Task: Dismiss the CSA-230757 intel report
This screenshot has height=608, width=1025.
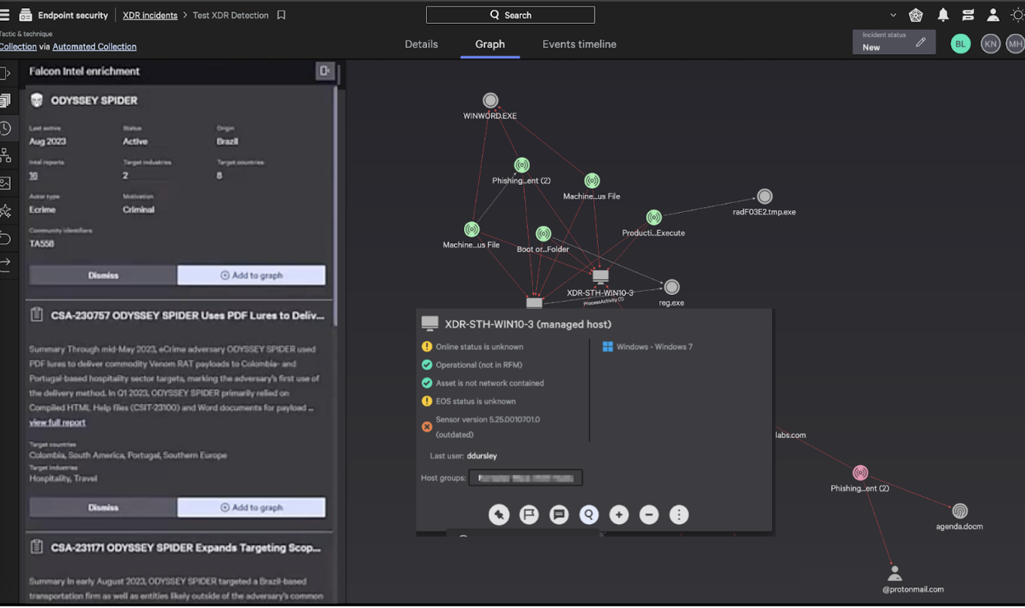Action: pyautogui.click(x=103, y=507)
